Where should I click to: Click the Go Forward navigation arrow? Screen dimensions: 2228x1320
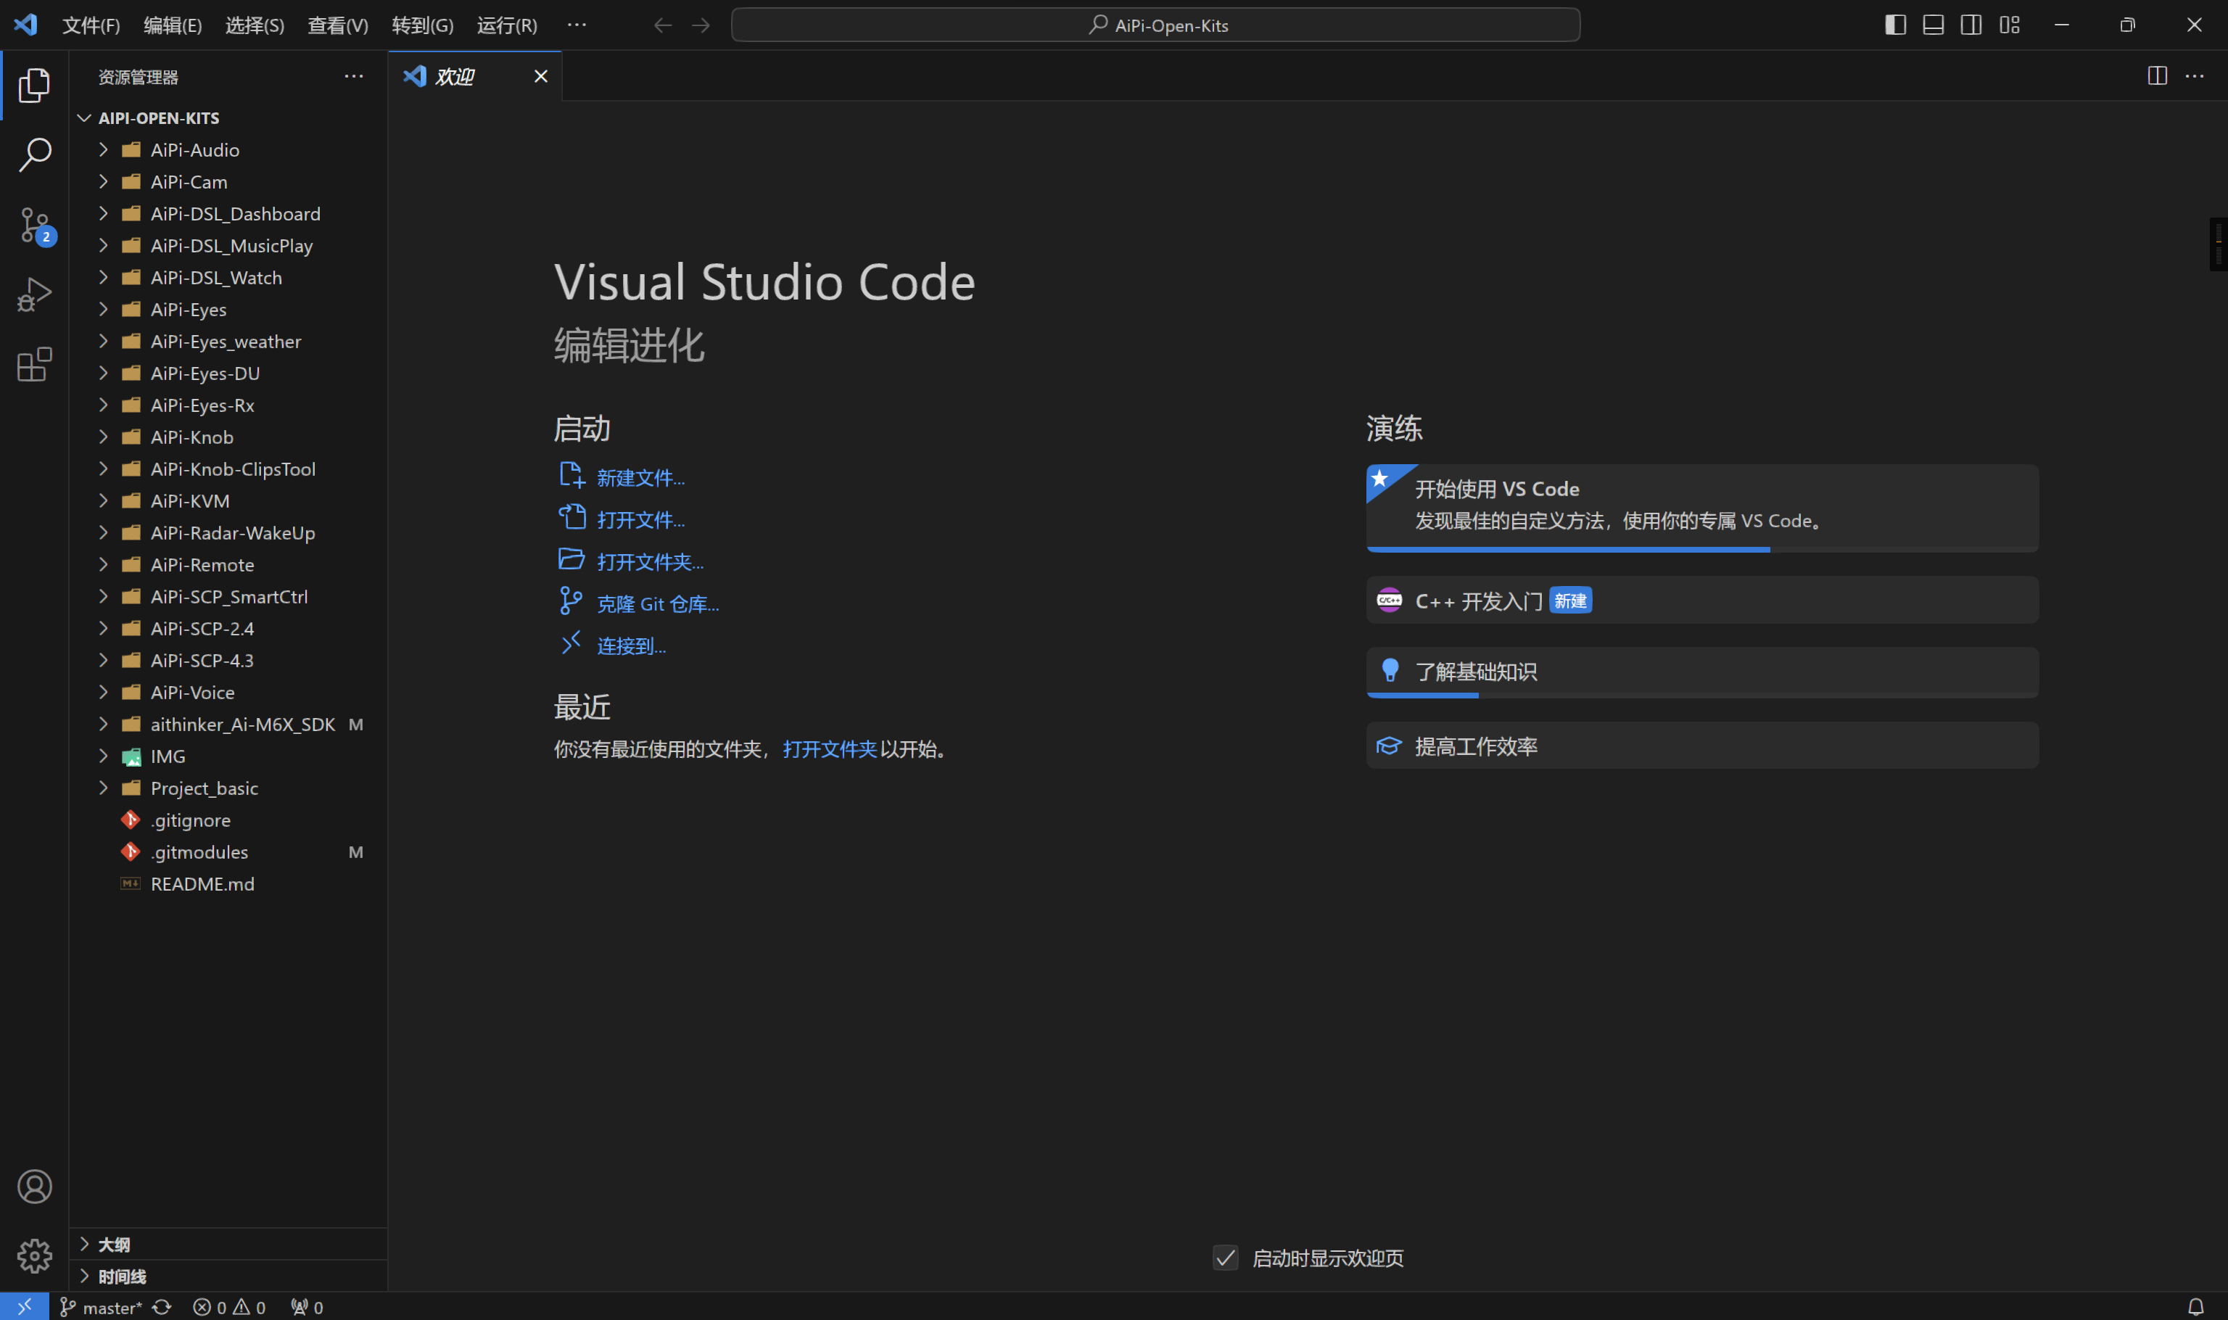701,25
